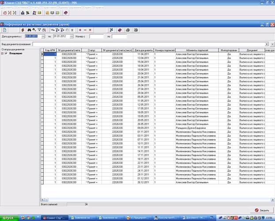Image resolution: width=275 pixels, height=221 pixels.
Task: Click the green tree-structure icon in main toolbar
Action: (15, 13)
